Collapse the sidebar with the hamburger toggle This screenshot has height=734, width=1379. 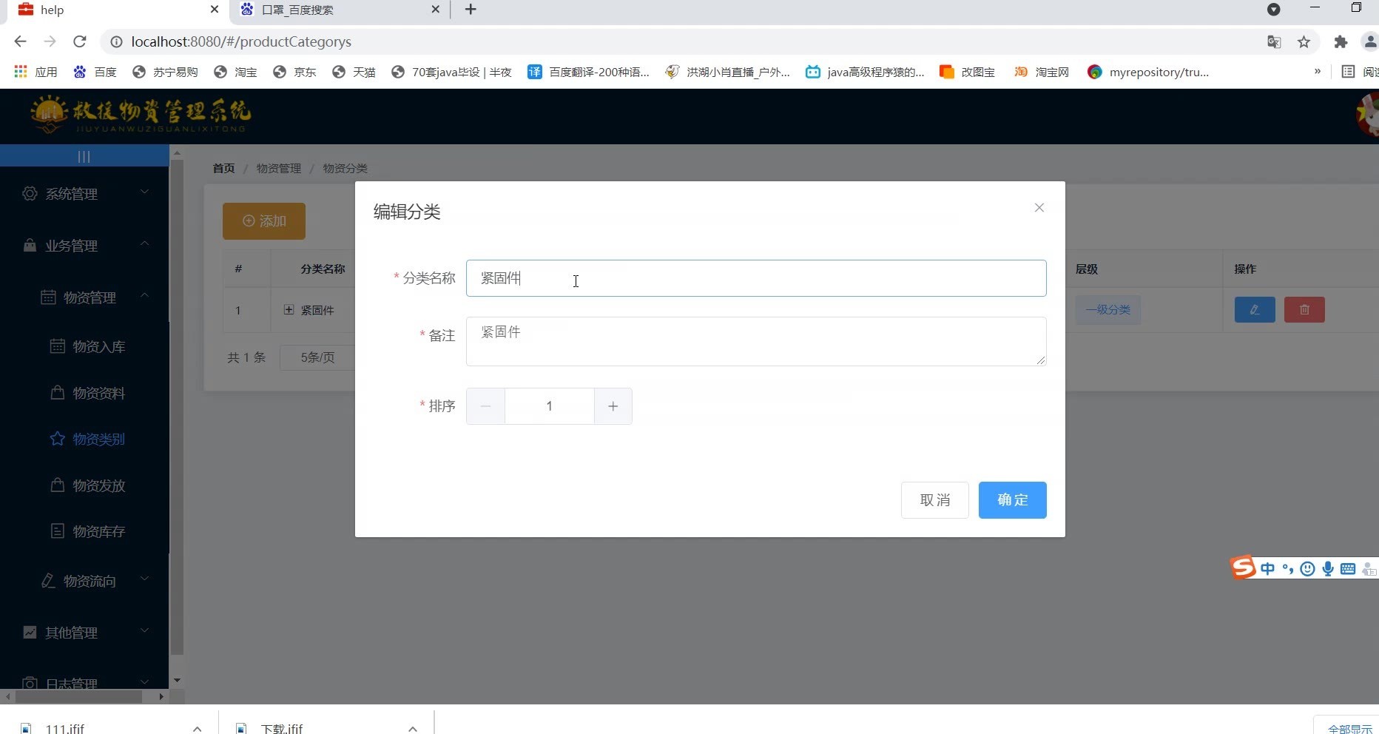click(84, 156)
